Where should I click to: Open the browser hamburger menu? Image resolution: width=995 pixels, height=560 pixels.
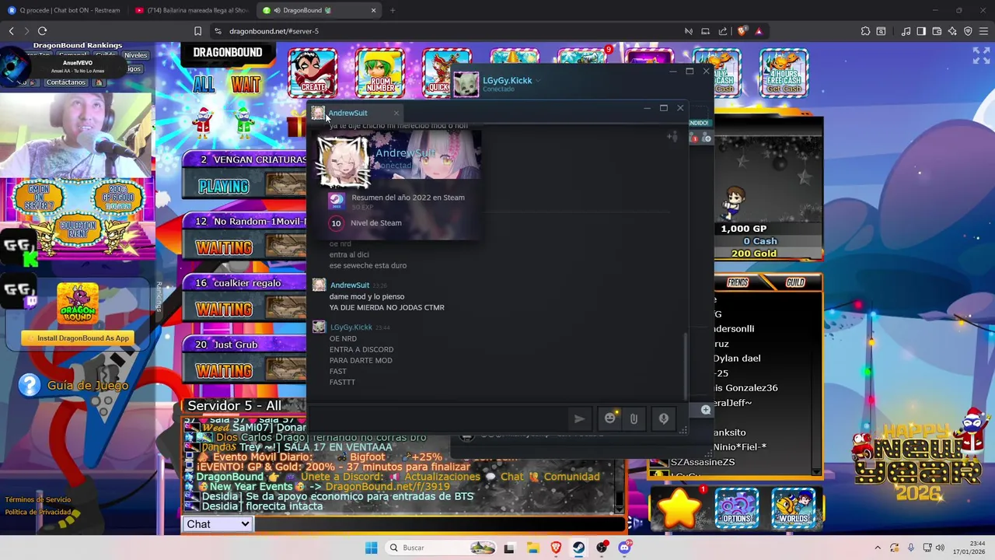(x=983, y=31)
